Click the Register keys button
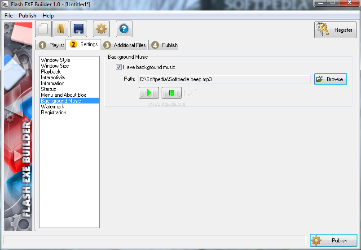Image resolution: width=361 pixels, height=250 pixels. point(335,30)
